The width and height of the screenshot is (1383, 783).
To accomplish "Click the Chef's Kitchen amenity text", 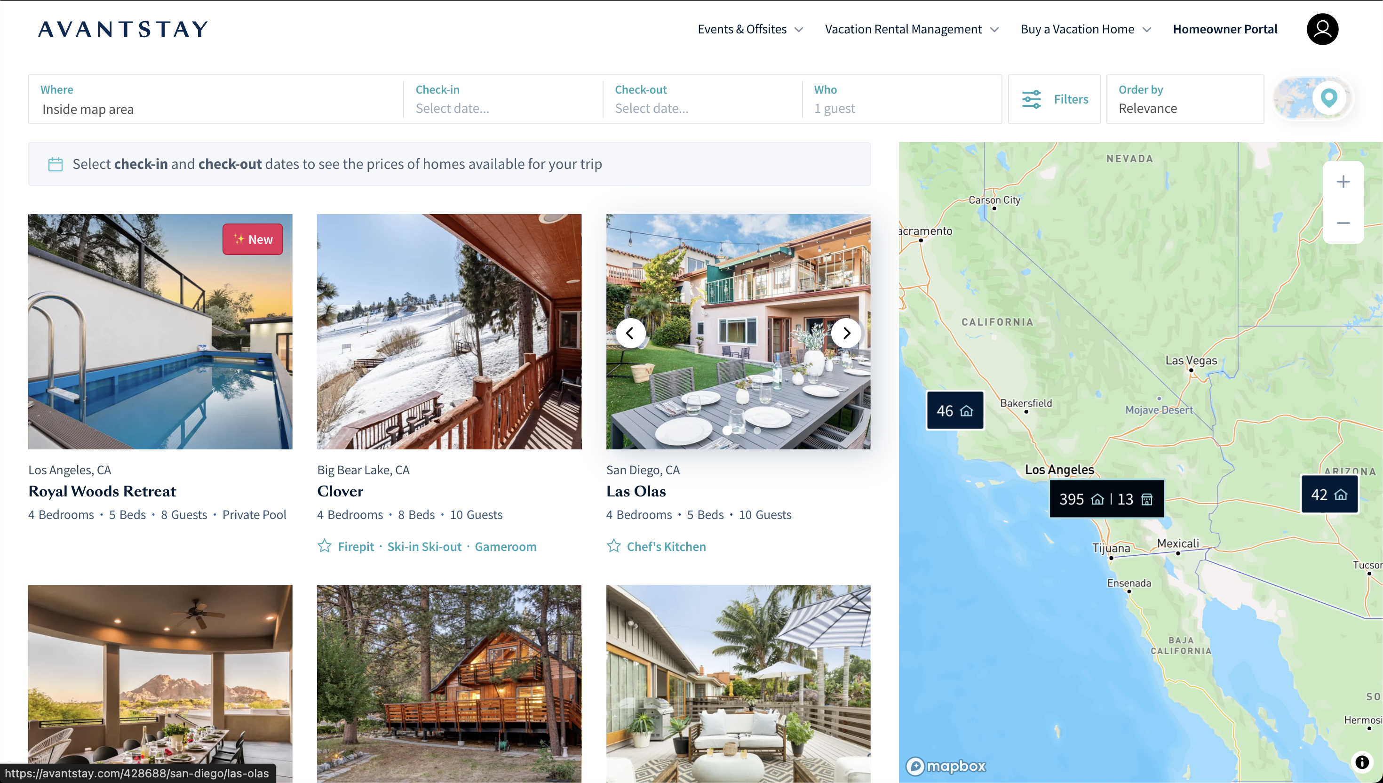I will [666, 546].
